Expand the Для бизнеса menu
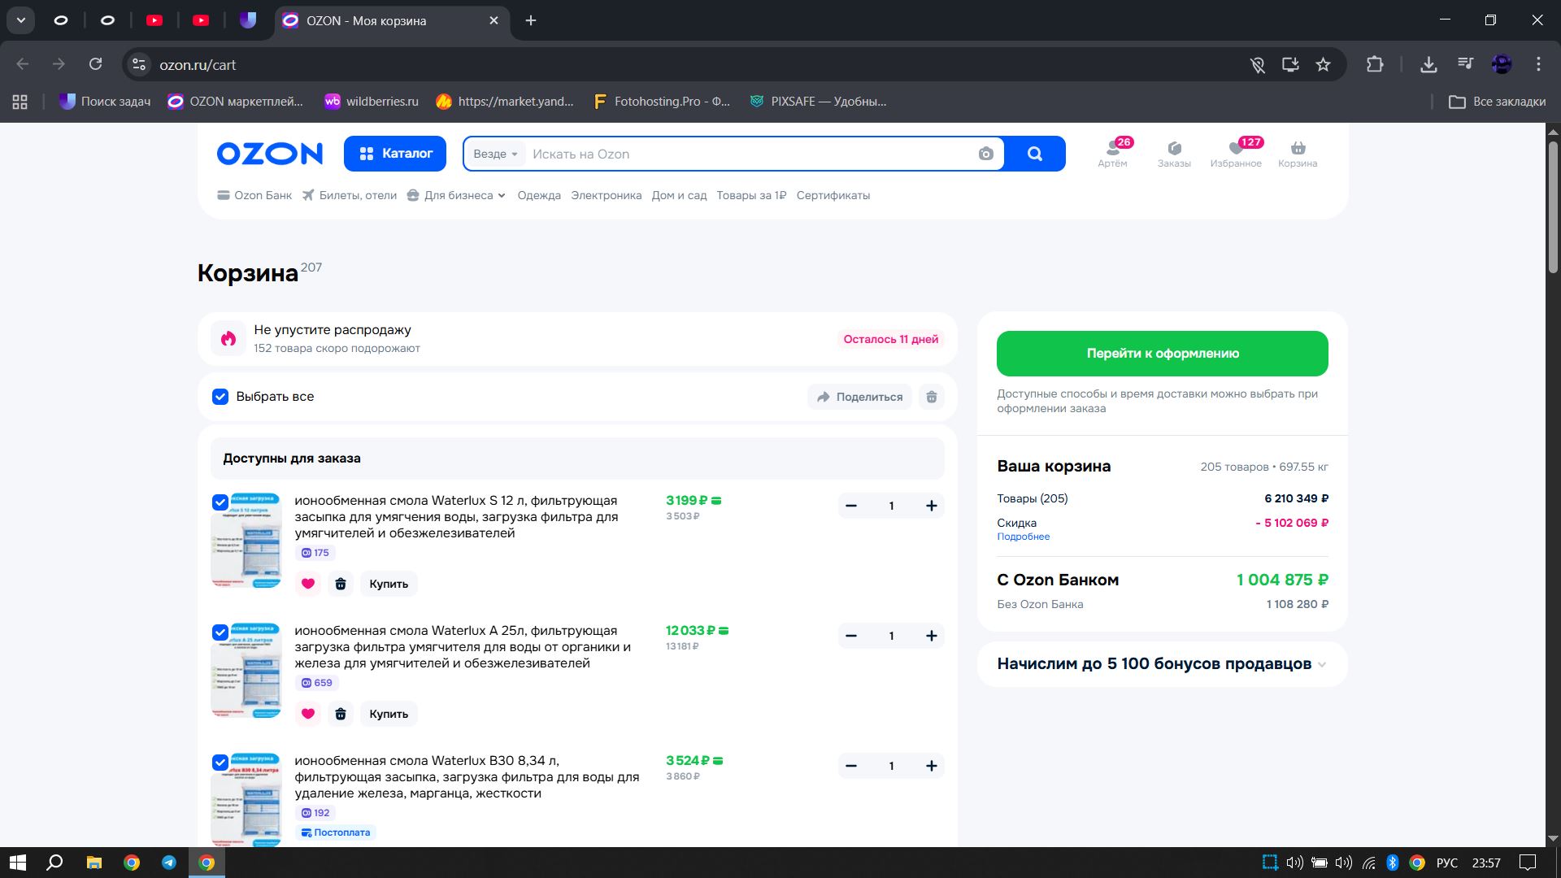1561x878 pixels. coord(458,195)
